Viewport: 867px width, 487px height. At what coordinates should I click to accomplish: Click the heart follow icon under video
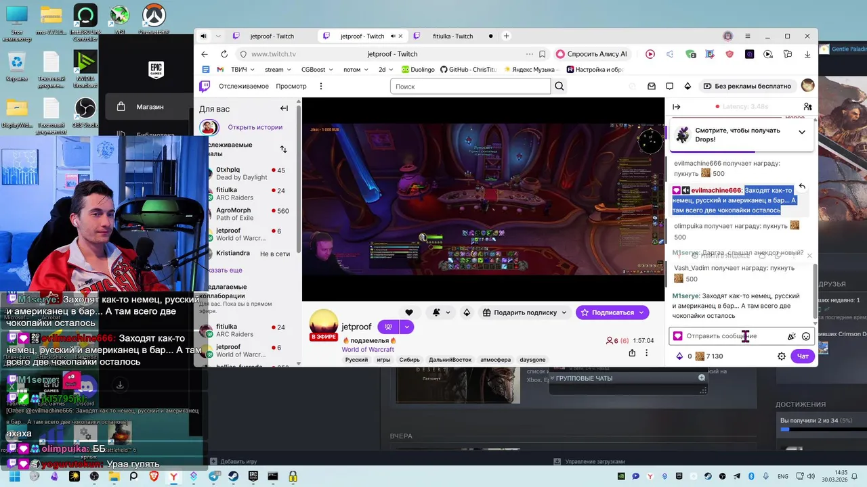pyautogui.click(x=408, y=312)
